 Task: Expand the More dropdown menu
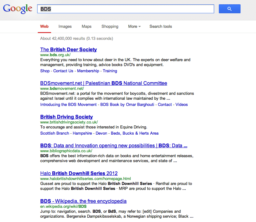(x=134, y=26)
